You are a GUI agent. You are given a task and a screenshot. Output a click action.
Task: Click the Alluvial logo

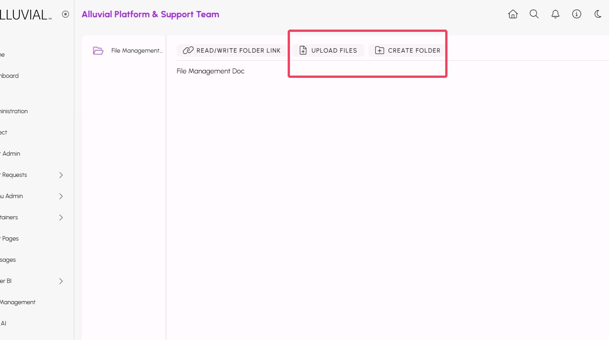coord(26,15)
